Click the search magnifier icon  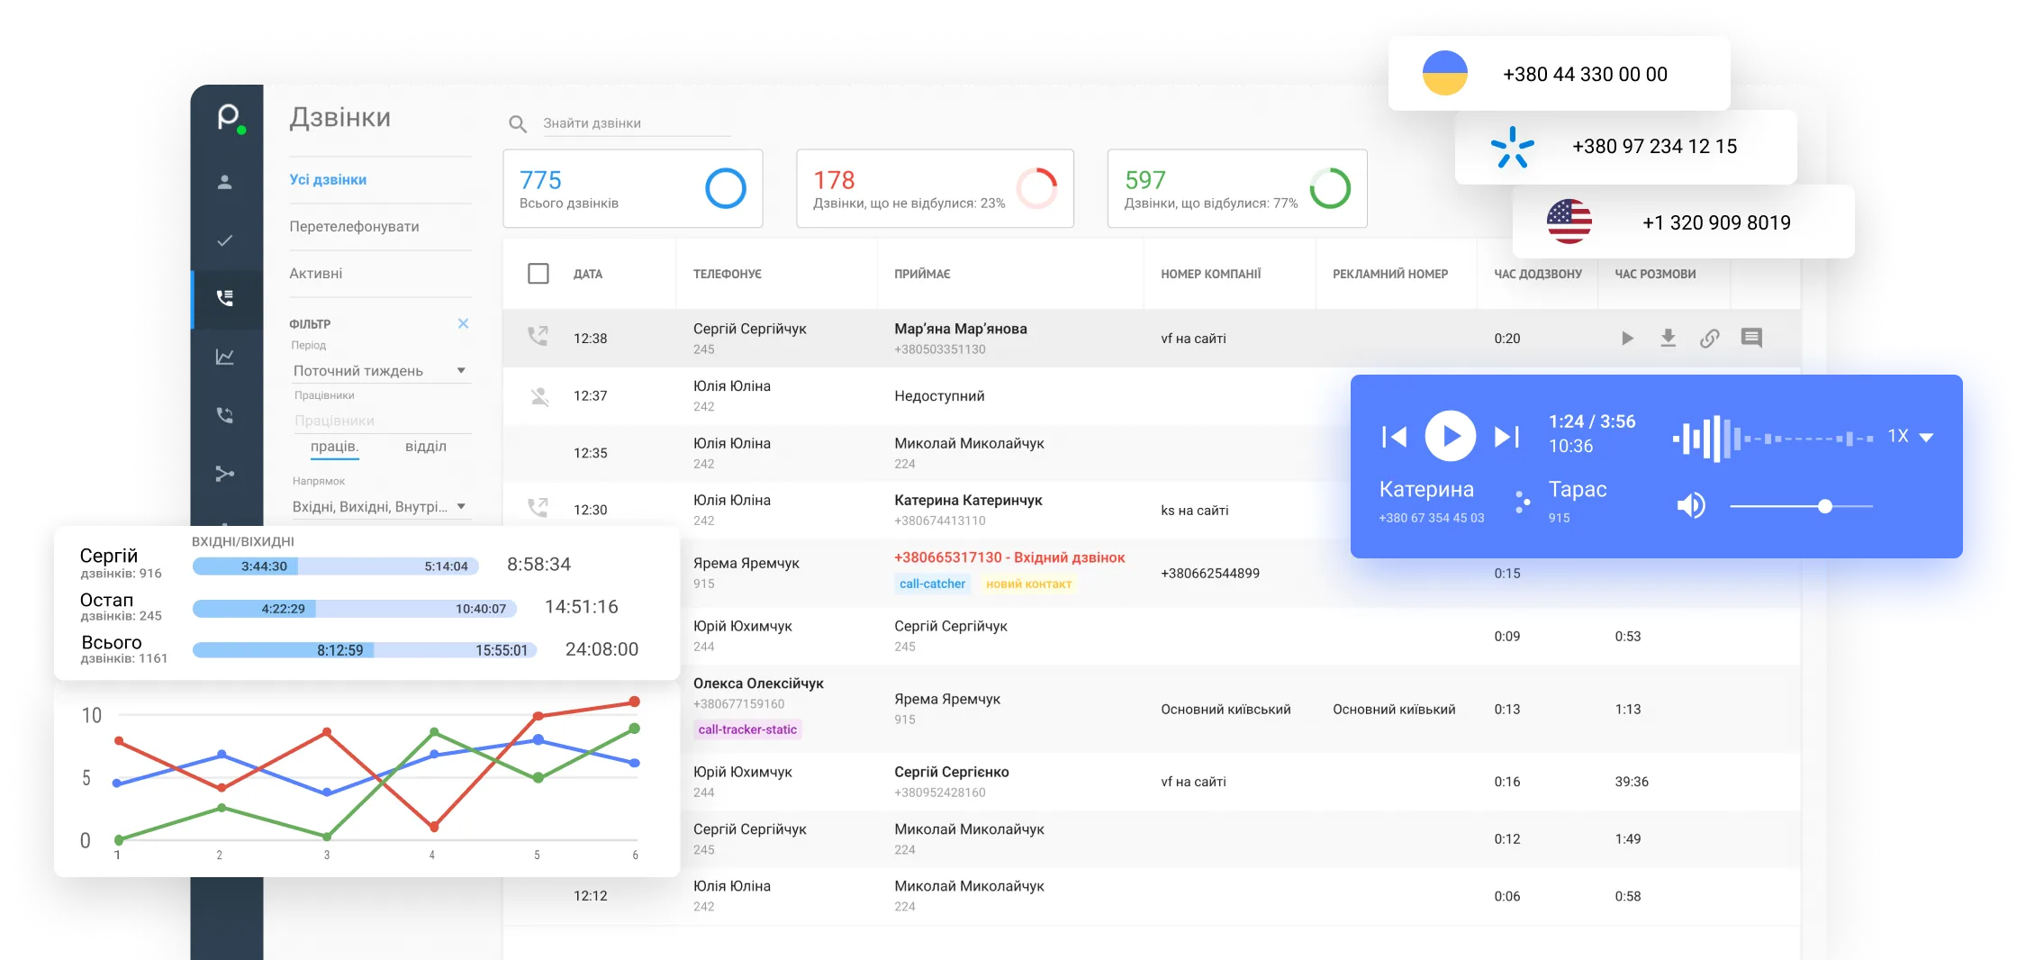tap(518, 123)
